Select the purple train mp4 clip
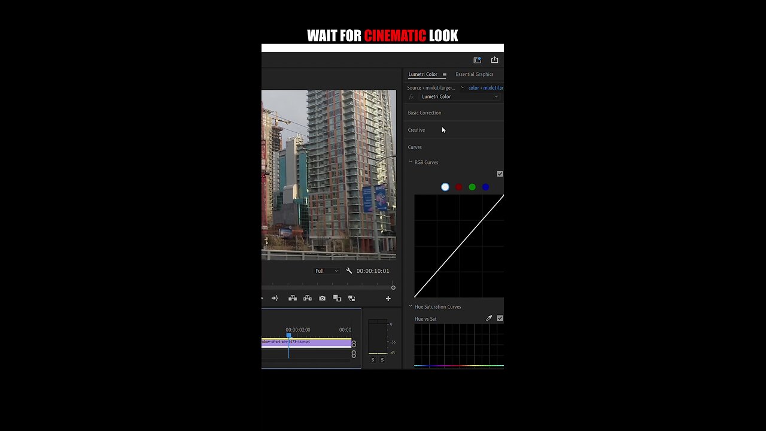 [306, 342]
